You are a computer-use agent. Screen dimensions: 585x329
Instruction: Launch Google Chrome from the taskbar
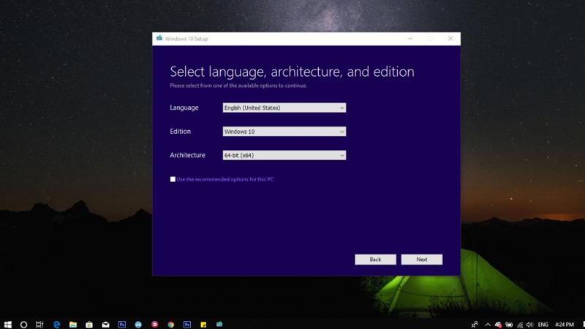[x=170, y=323]
